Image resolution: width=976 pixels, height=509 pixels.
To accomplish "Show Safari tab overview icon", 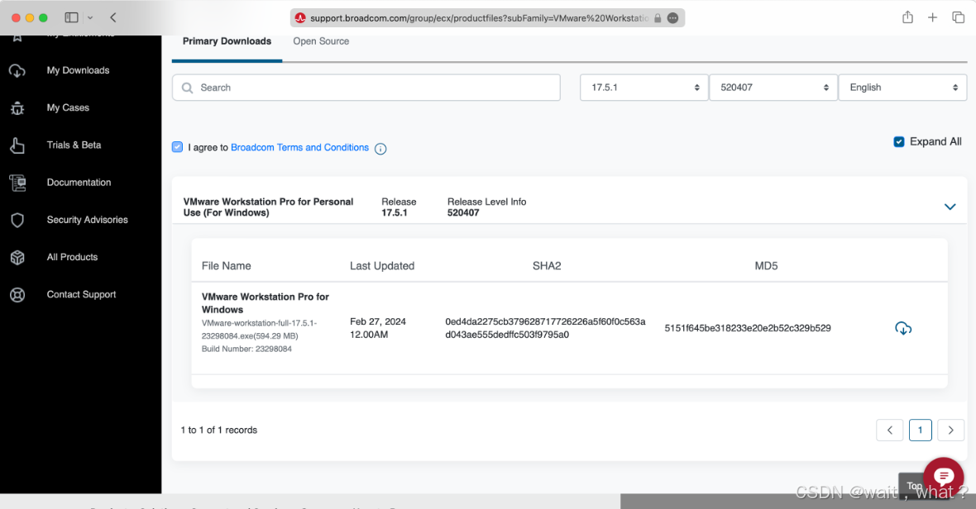I will (x=958, y=17).
